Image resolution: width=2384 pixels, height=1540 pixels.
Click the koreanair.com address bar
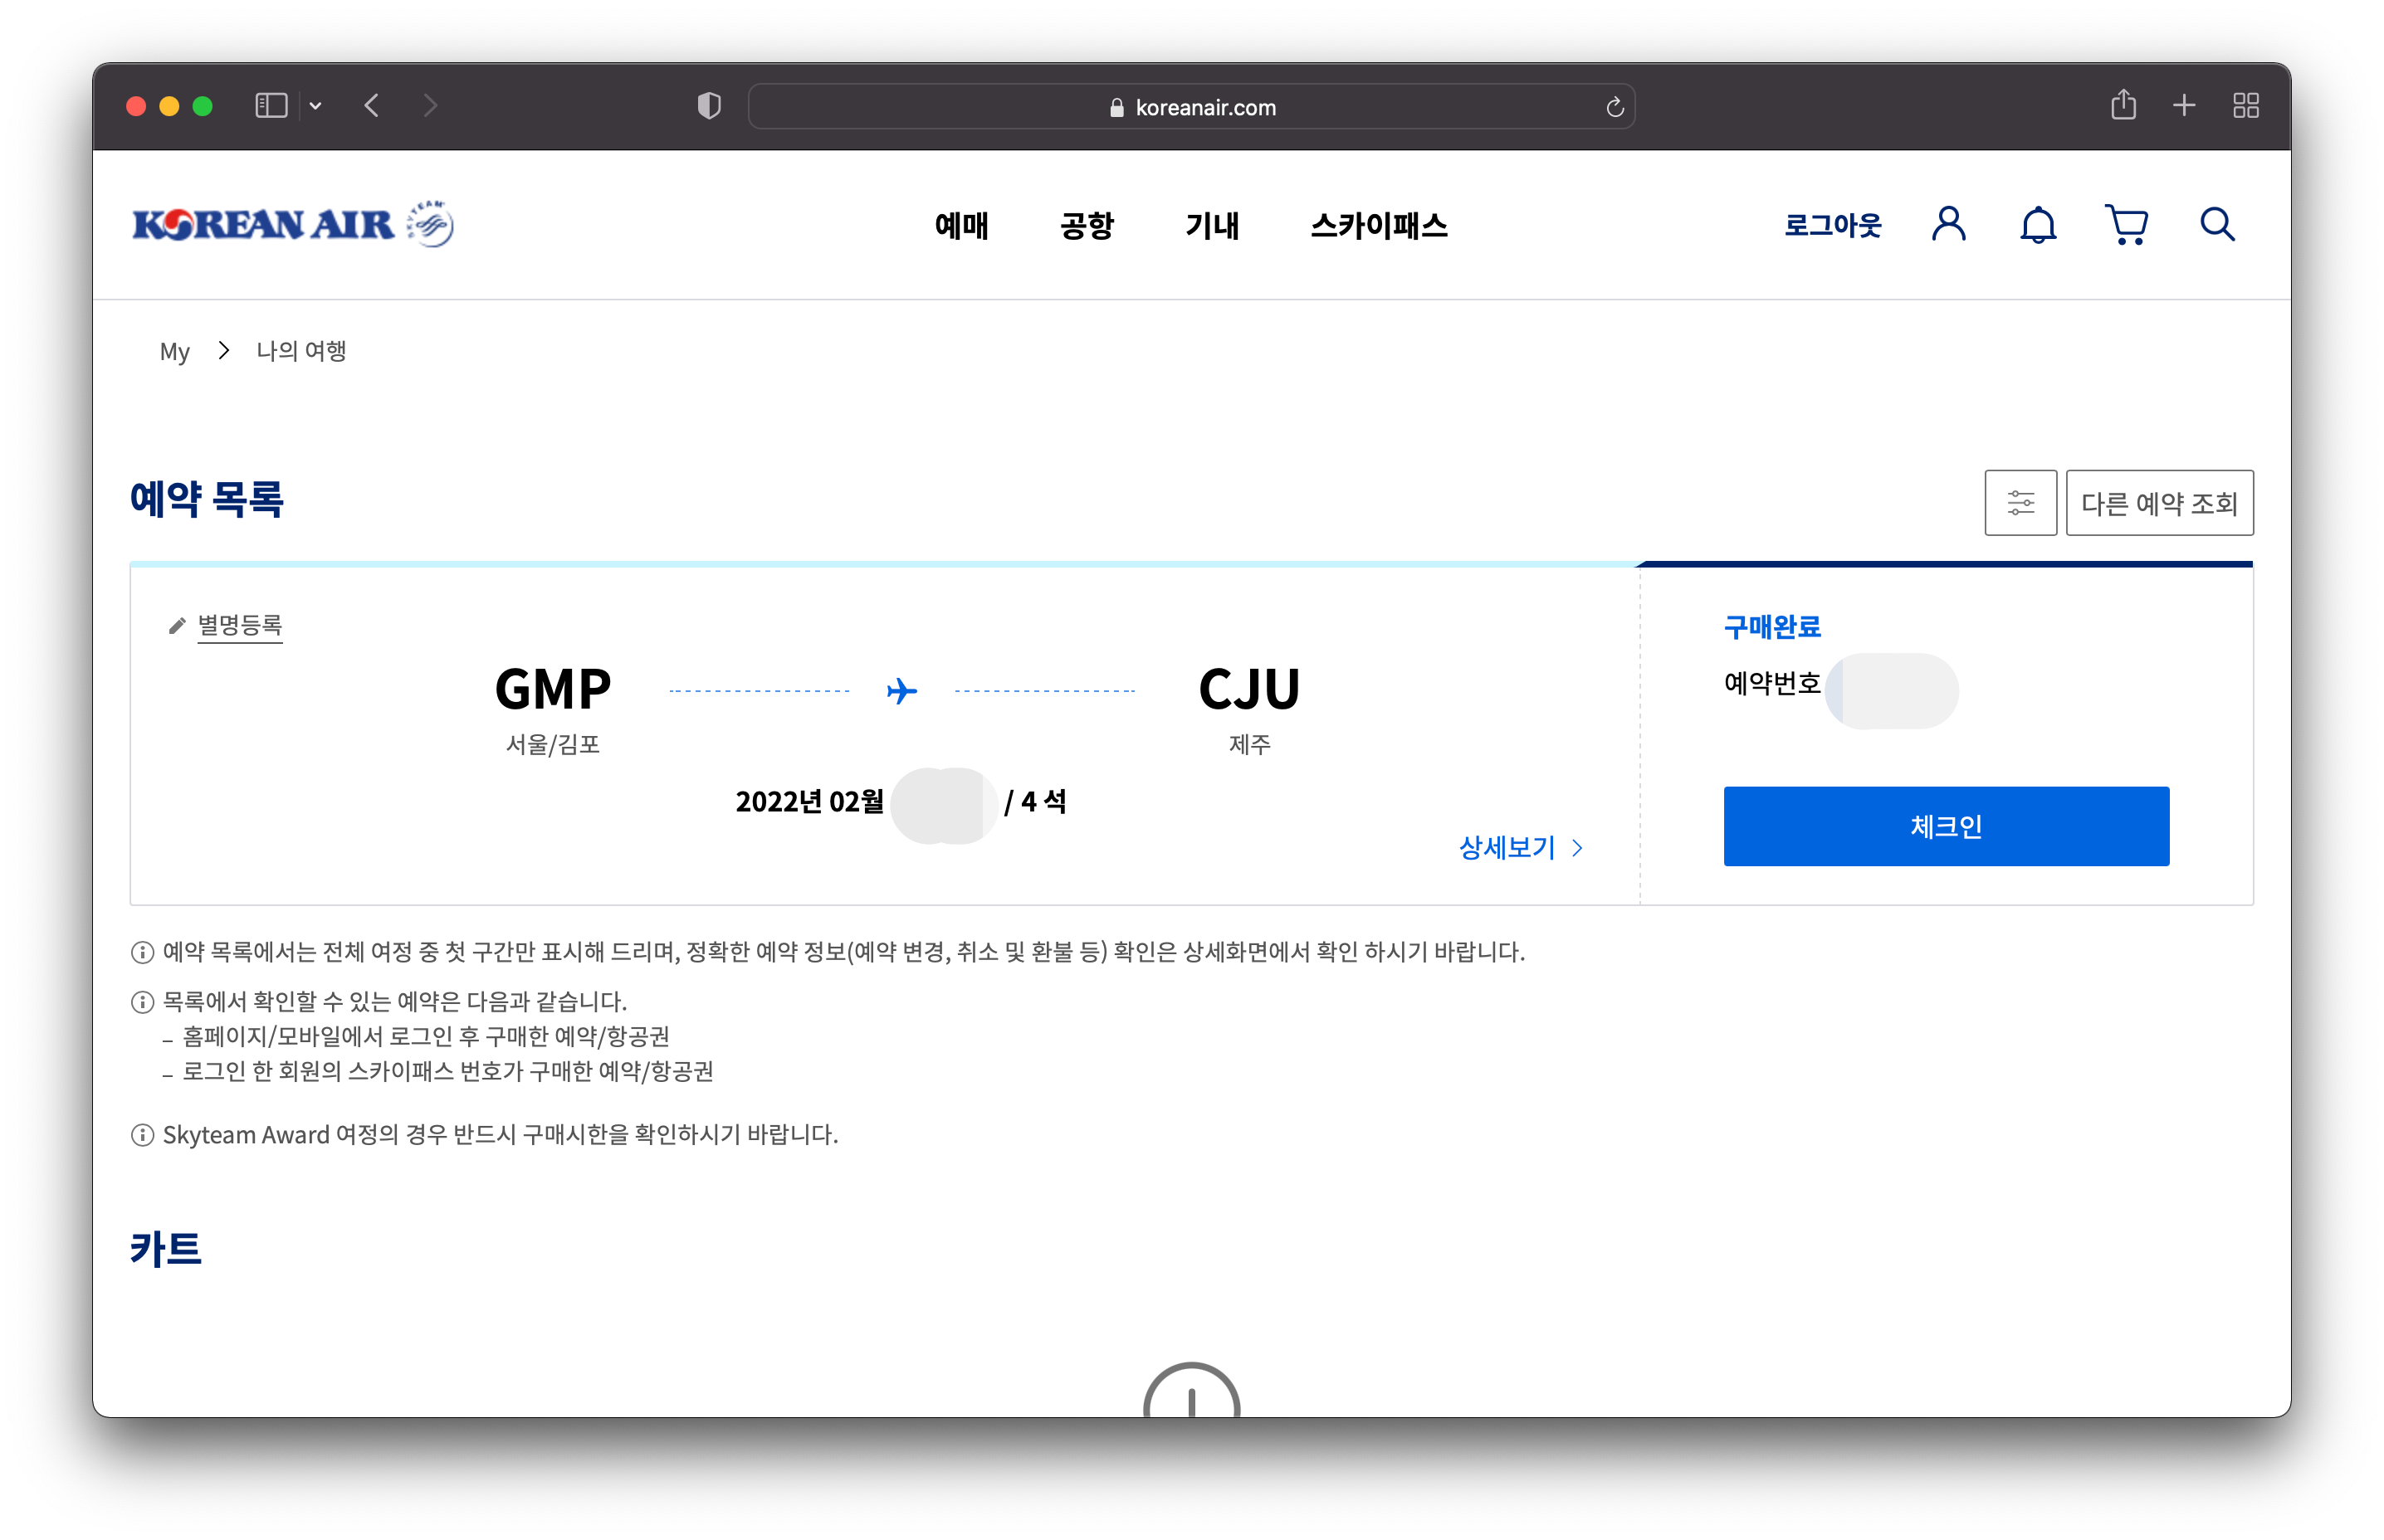[x=1190, y=107]
